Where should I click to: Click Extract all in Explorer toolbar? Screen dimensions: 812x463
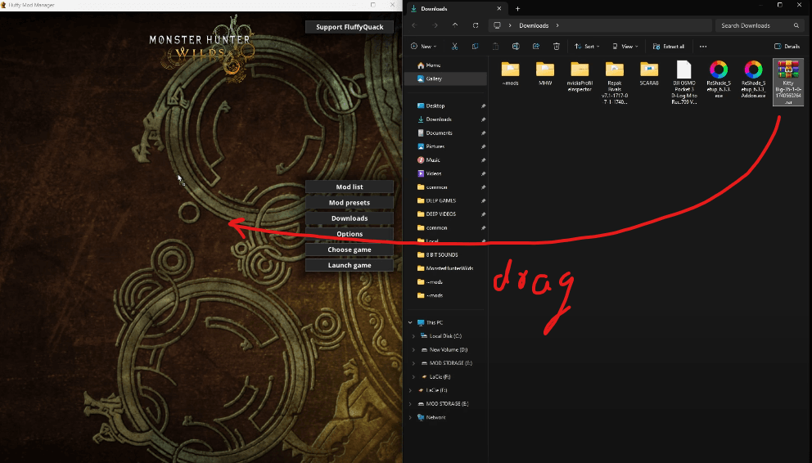pyautogui.click(x=669, y=47)
